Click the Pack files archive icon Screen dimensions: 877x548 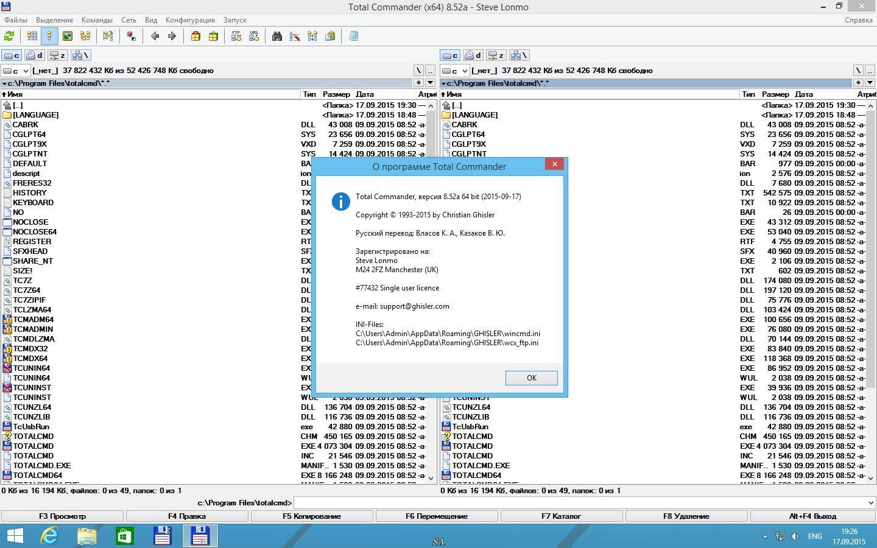[195, 37]
